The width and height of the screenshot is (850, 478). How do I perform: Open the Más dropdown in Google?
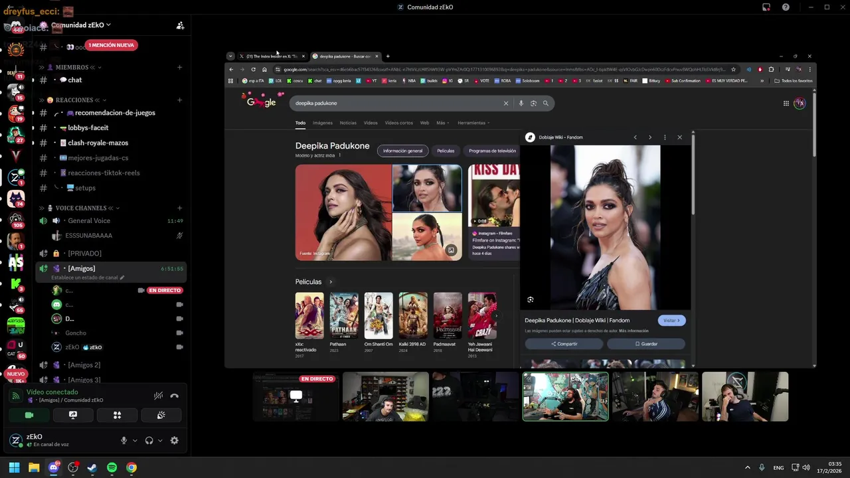click(442, 123)
